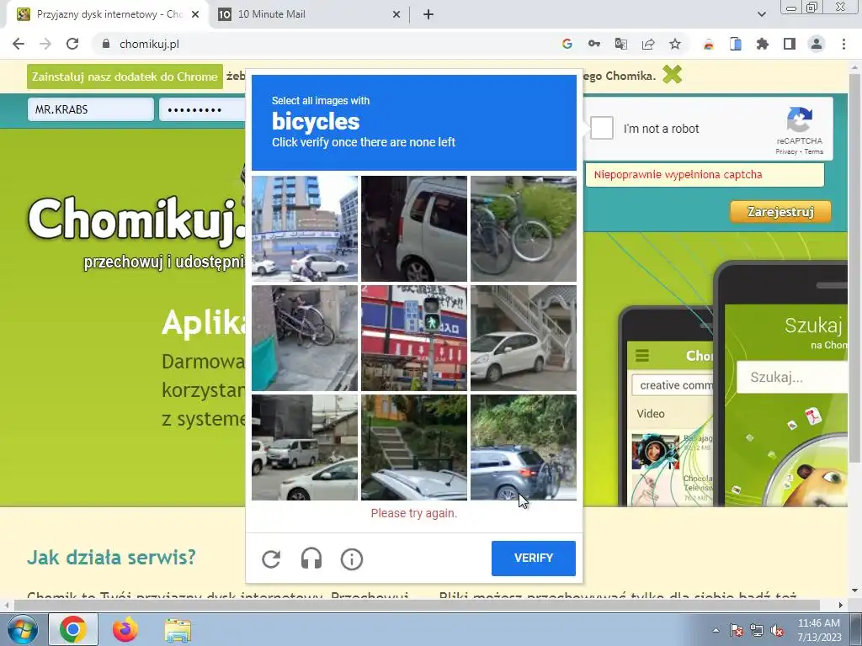
Task: Select tile with tall blue building
Action: tap(305, 229)
